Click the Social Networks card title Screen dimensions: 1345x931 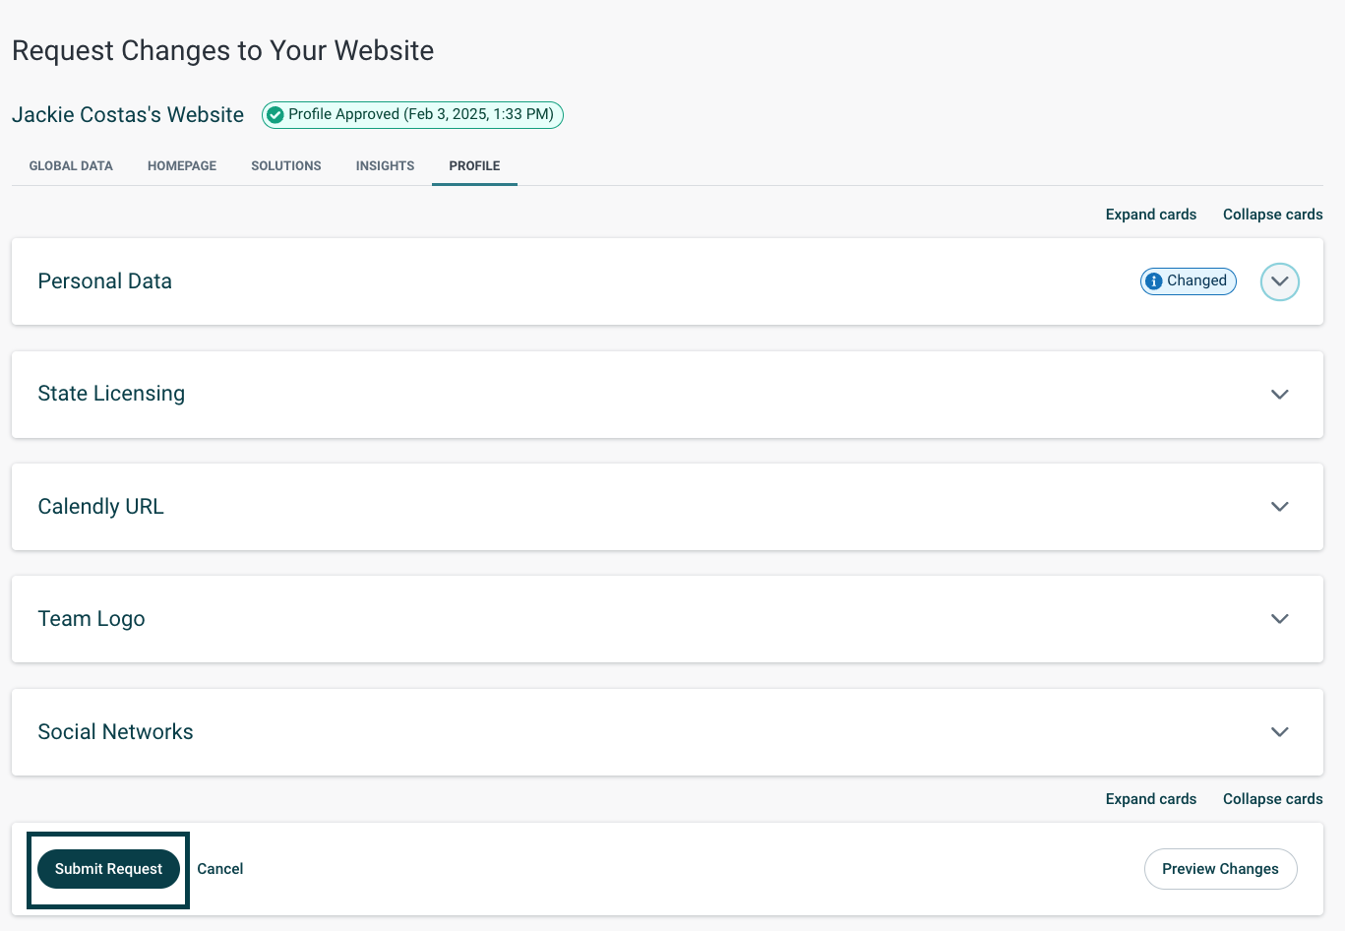click(x=115, y=732)
